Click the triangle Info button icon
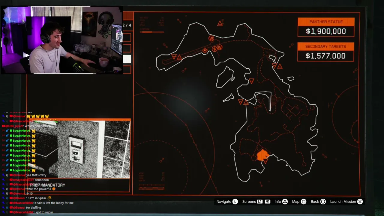This screenshot has height=216, width=384. coord(285,202)
